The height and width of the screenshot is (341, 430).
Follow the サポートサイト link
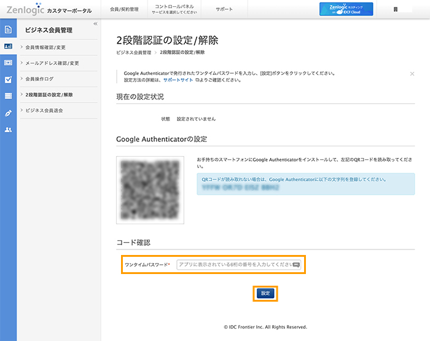tap(178, 80)
